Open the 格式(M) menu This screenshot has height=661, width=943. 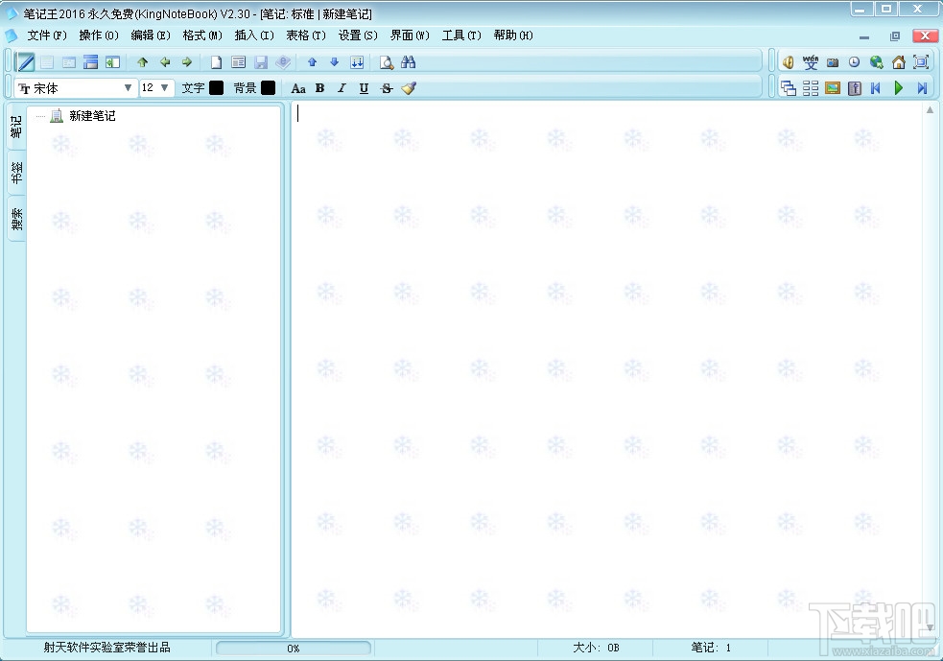pos(202,35)
